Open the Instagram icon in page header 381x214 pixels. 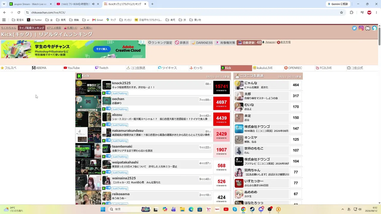point(361,28)
